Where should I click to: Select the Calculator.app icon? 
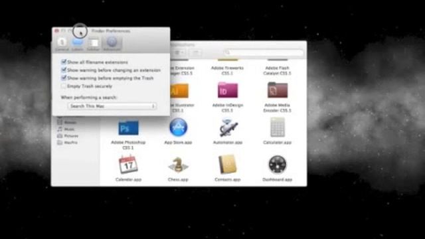tap(278, 127)
